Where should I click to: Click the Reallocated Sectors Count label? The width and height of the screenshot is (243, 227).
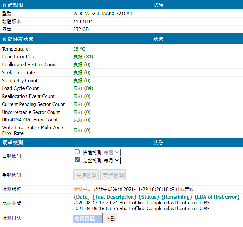pyautogui.click(x=30, y=65)
